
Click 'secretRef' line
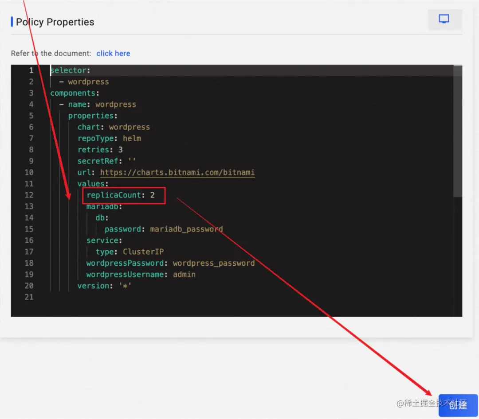tap(106, 161)
